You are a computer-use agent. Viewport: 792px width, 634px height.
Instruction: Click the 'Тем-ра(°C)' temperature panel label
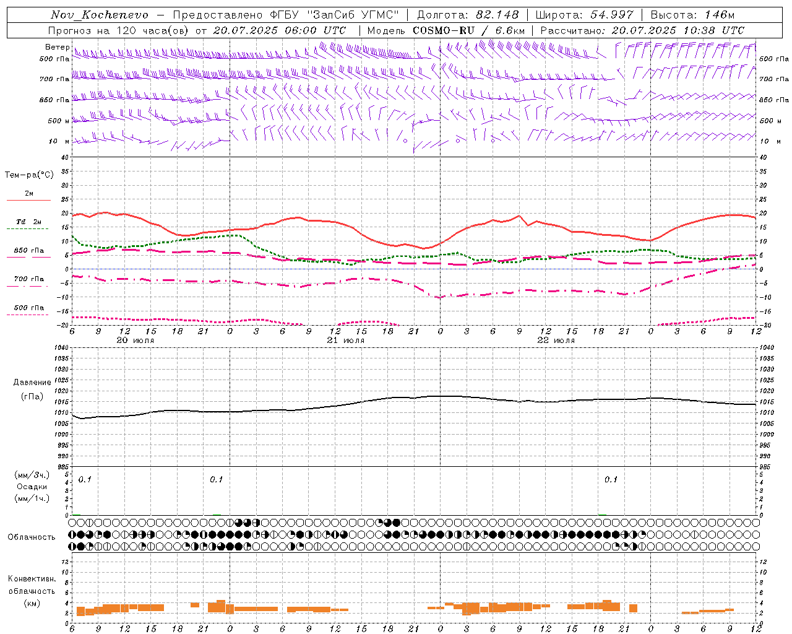[29, 175]
